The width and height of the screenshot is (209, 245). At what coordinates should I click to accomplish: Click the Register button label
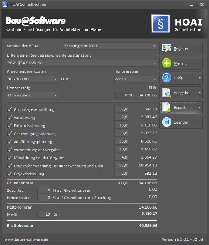[x=181, y=49]
